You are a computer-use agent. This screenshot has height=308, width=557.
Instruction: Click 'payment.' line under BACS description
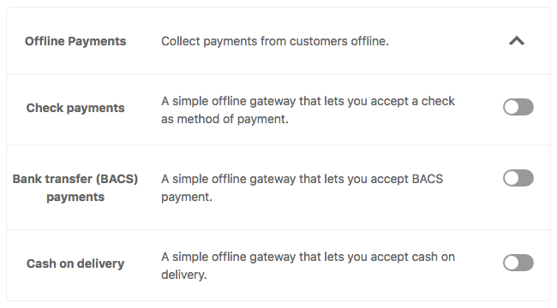pyautogui.click(x=187, y=198)
